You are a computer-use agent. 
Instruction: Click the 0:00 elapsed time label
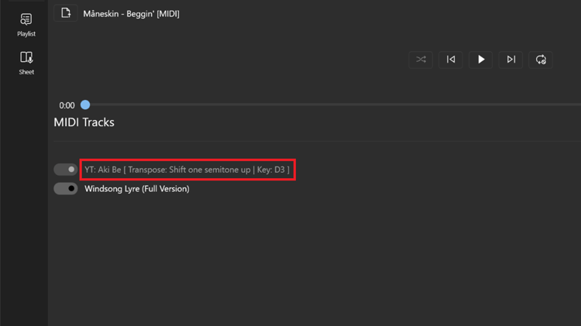[67, 105]
